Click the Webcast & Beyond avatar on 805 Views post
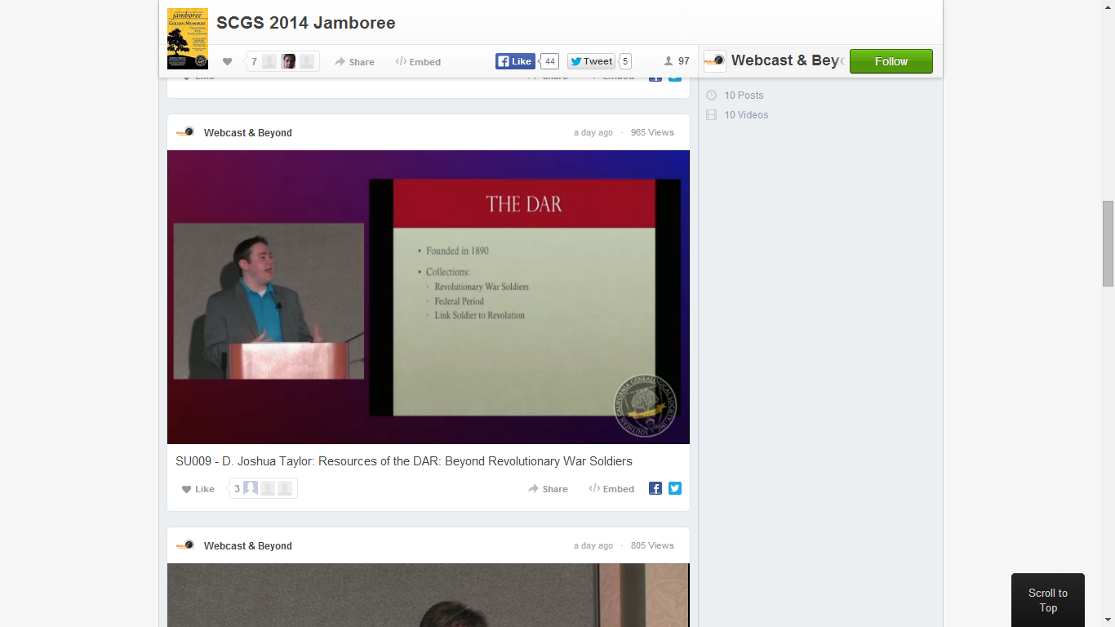Screen dimensions: 1115x627 tap(185, 545)
